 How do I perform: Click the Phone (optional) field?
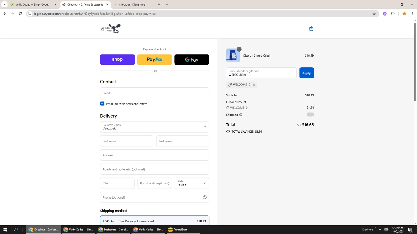pos(155,197)
